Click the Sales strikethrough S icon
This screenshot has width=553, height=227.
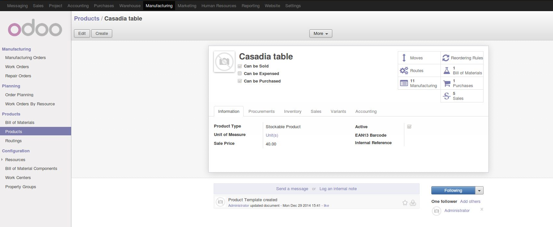pos(447,96)
